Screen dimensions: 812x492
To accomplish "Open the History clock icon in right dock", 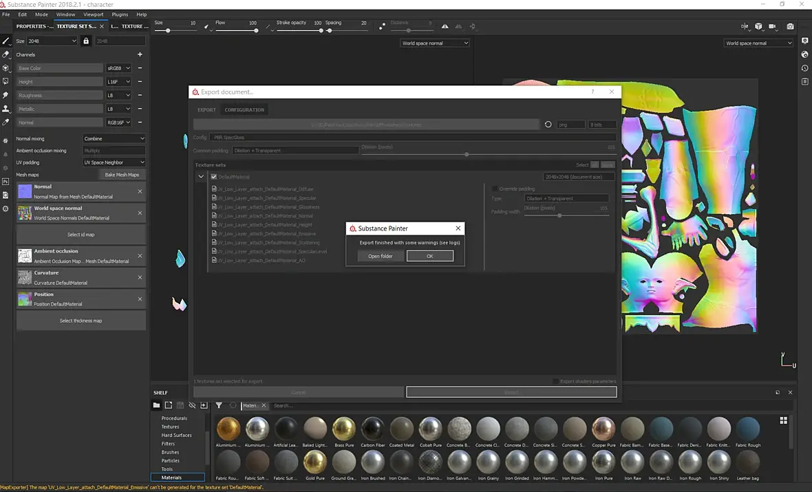I will (804, 68).
